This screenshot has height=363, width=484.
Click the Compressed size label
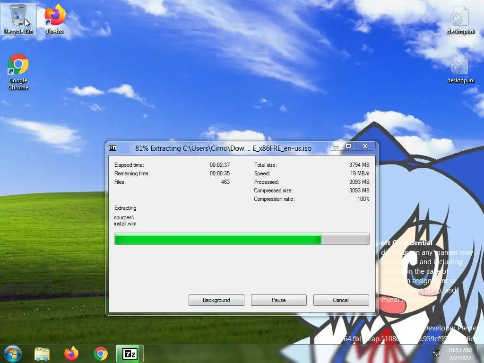point(274,190)
